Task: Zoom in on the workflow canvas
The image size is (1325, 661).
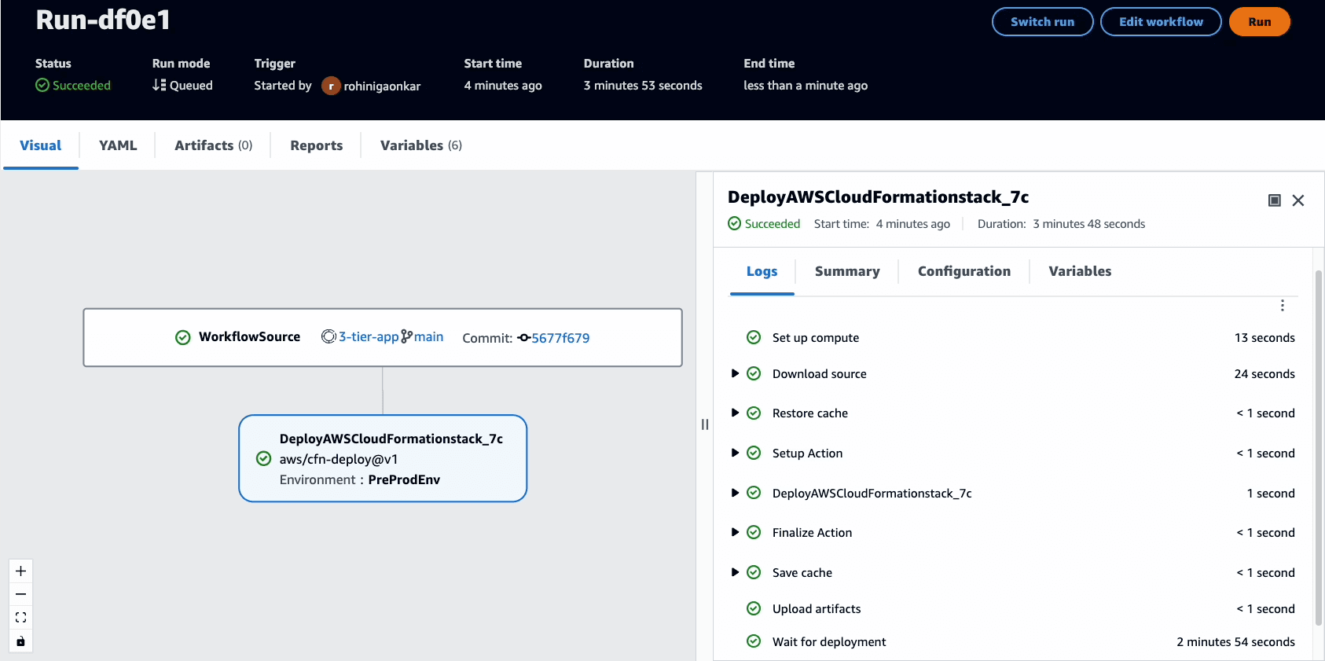Action: 21,571
